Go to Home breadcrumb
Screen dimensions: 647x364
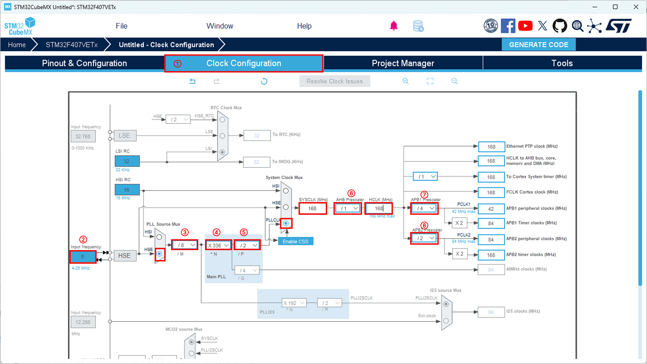17,45
